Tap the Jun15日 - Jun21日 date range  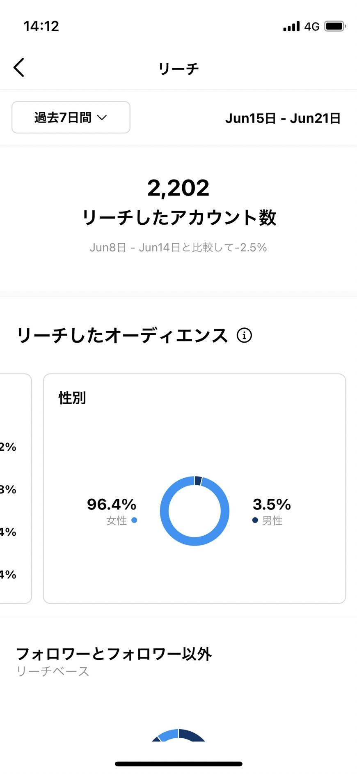(283, 118)
